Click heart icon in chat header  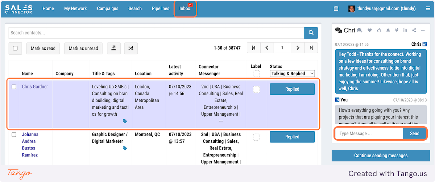click(x=370, y=30)
